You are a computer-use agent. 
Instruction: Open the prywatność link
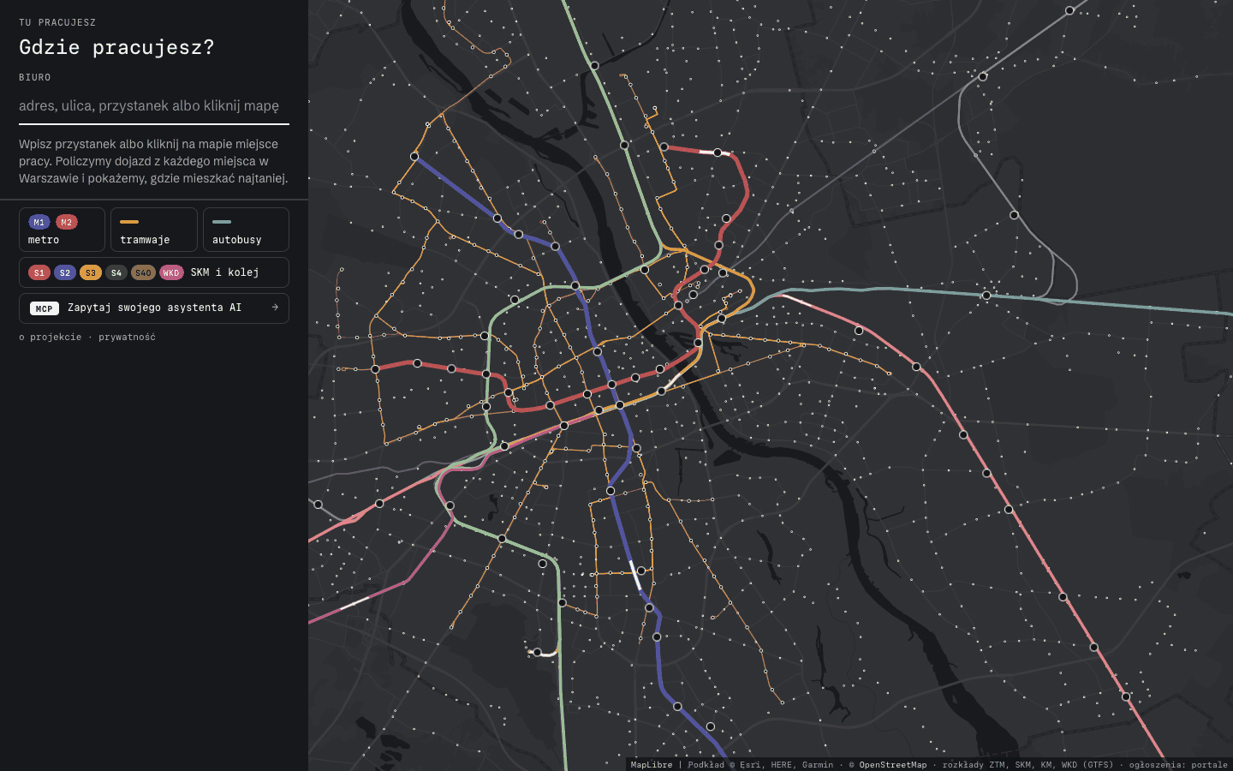click(127, 337)
